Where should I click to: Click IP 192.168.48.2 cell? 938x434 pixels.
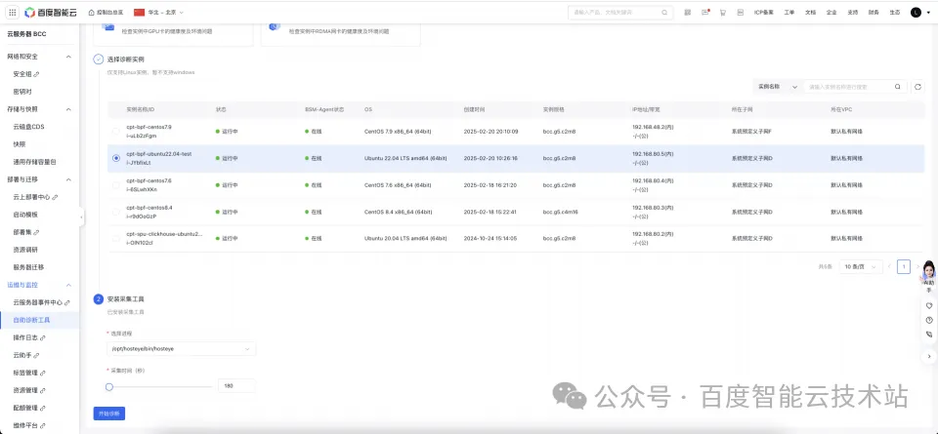point(653,127)
